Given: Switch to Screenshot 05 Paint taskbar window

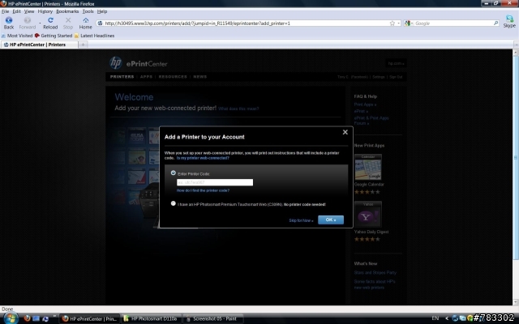Looking at the screenshot, I should pyautogui.click(x=212, y=318).
